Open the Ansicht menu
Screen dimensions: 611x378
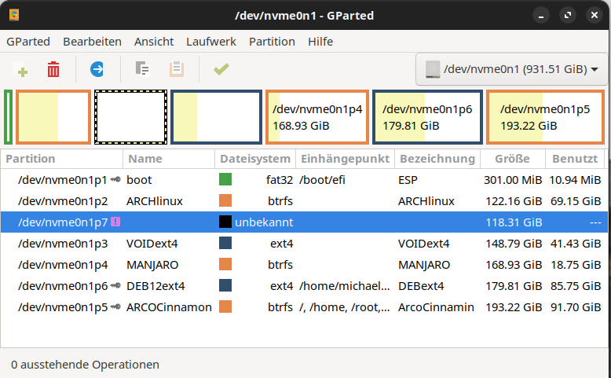click(154, 42)
